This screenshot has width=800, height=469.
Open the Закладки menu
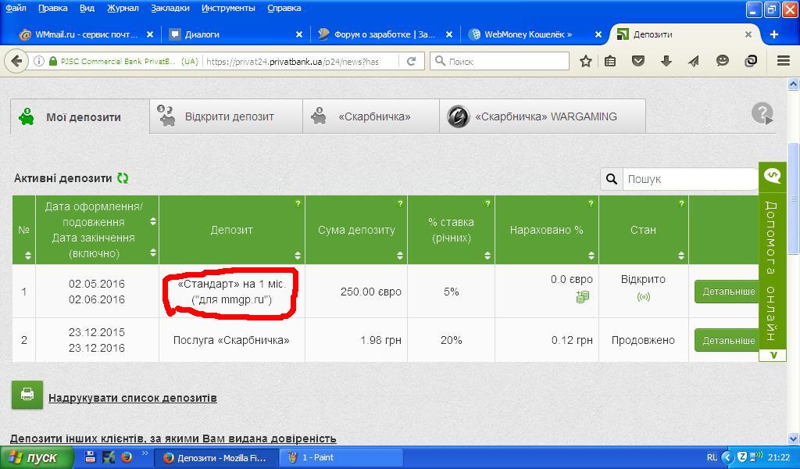(171, 8)
